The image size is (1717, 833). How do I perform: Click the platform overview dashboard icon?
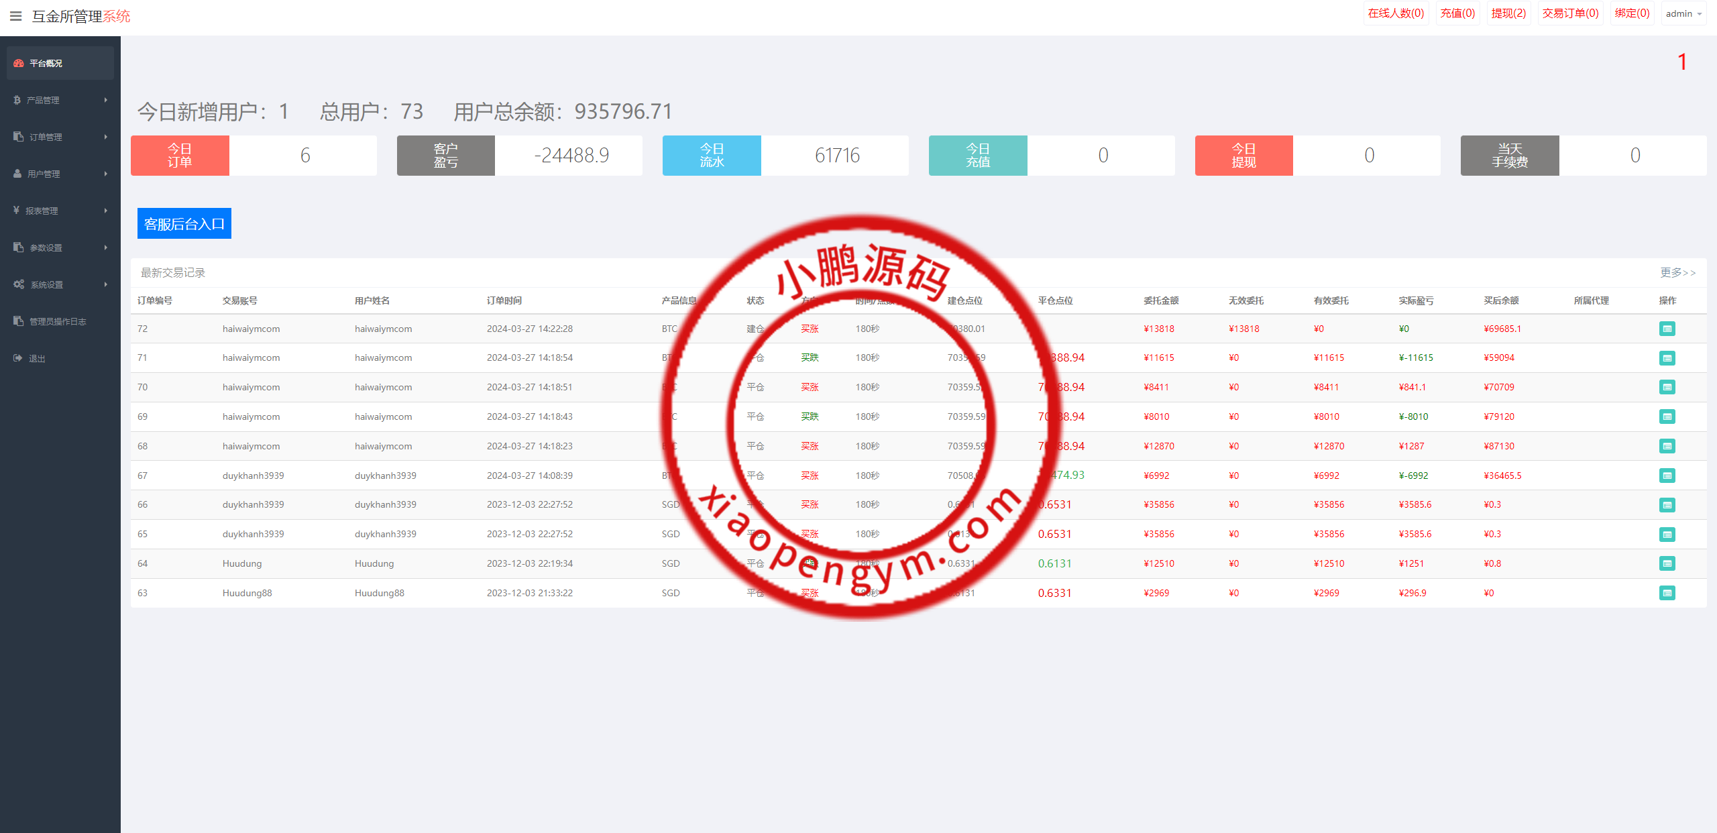(x=19, y=63)
